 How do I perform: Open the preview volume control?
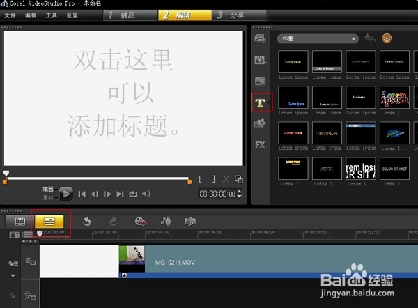click(x=146, y=194)
